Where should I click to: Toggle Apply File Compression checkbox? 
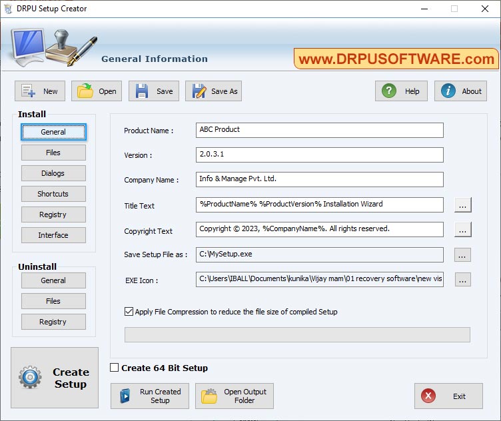[x=129, y=312]
